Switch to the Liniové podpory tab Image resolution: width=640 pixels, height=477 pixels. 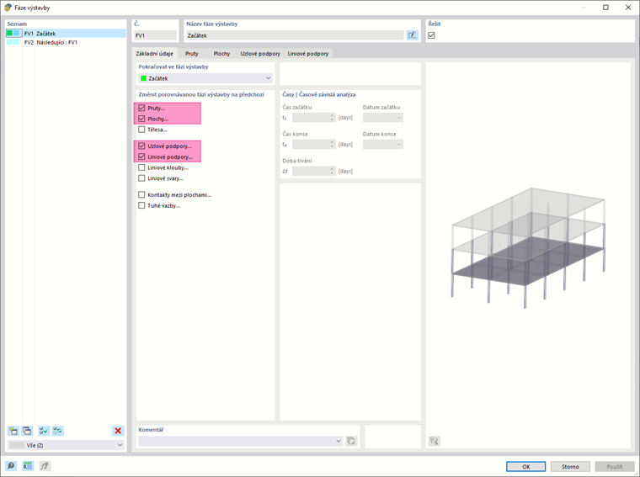308,53
